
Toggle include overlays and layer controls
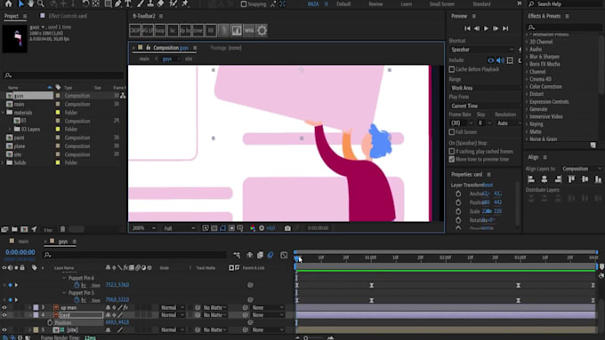tap(510, 60)
